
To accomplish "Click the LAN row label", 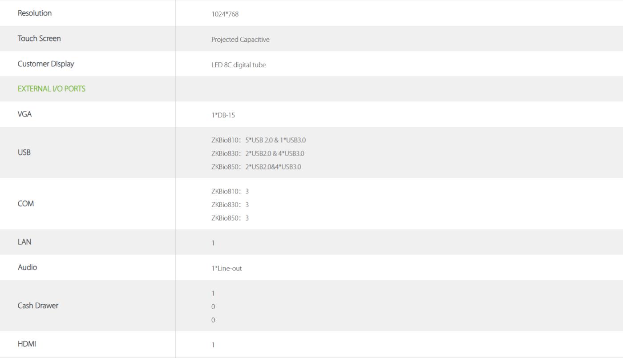I will [x=24, y=242].
